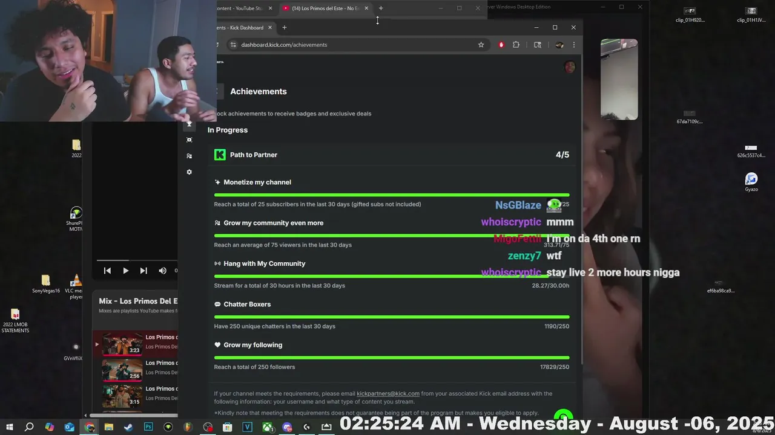Click the 17829/250 followers value
Screen dimensions: 775x435
point(555,367)
